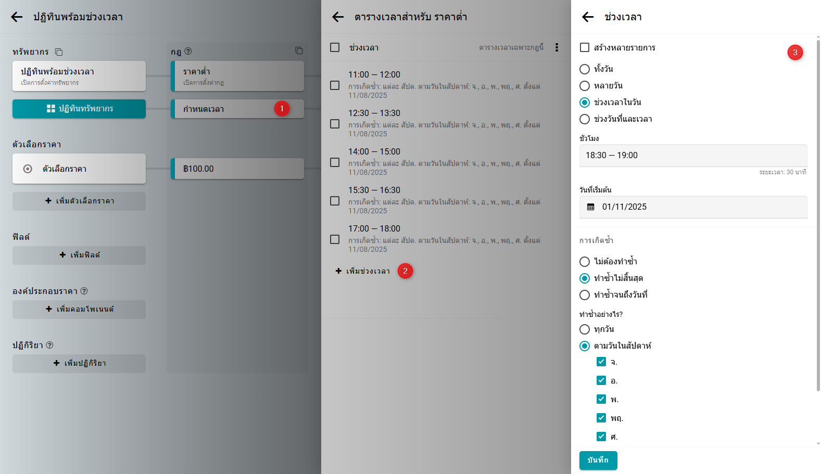Screen dimensions: 821x474
Task: Click help icon beside ปฏิกิริยา
Action: tap(50, 345)
